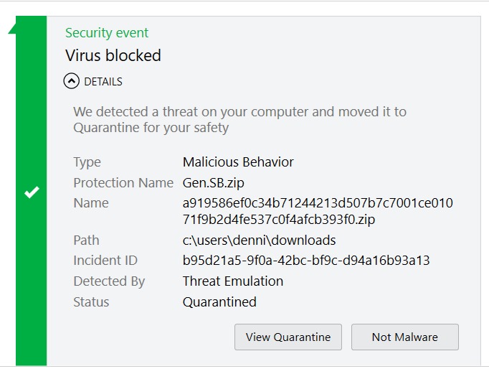Select the Virus blocked title
The width and height of the screenshot is (489, 374).
113,55
